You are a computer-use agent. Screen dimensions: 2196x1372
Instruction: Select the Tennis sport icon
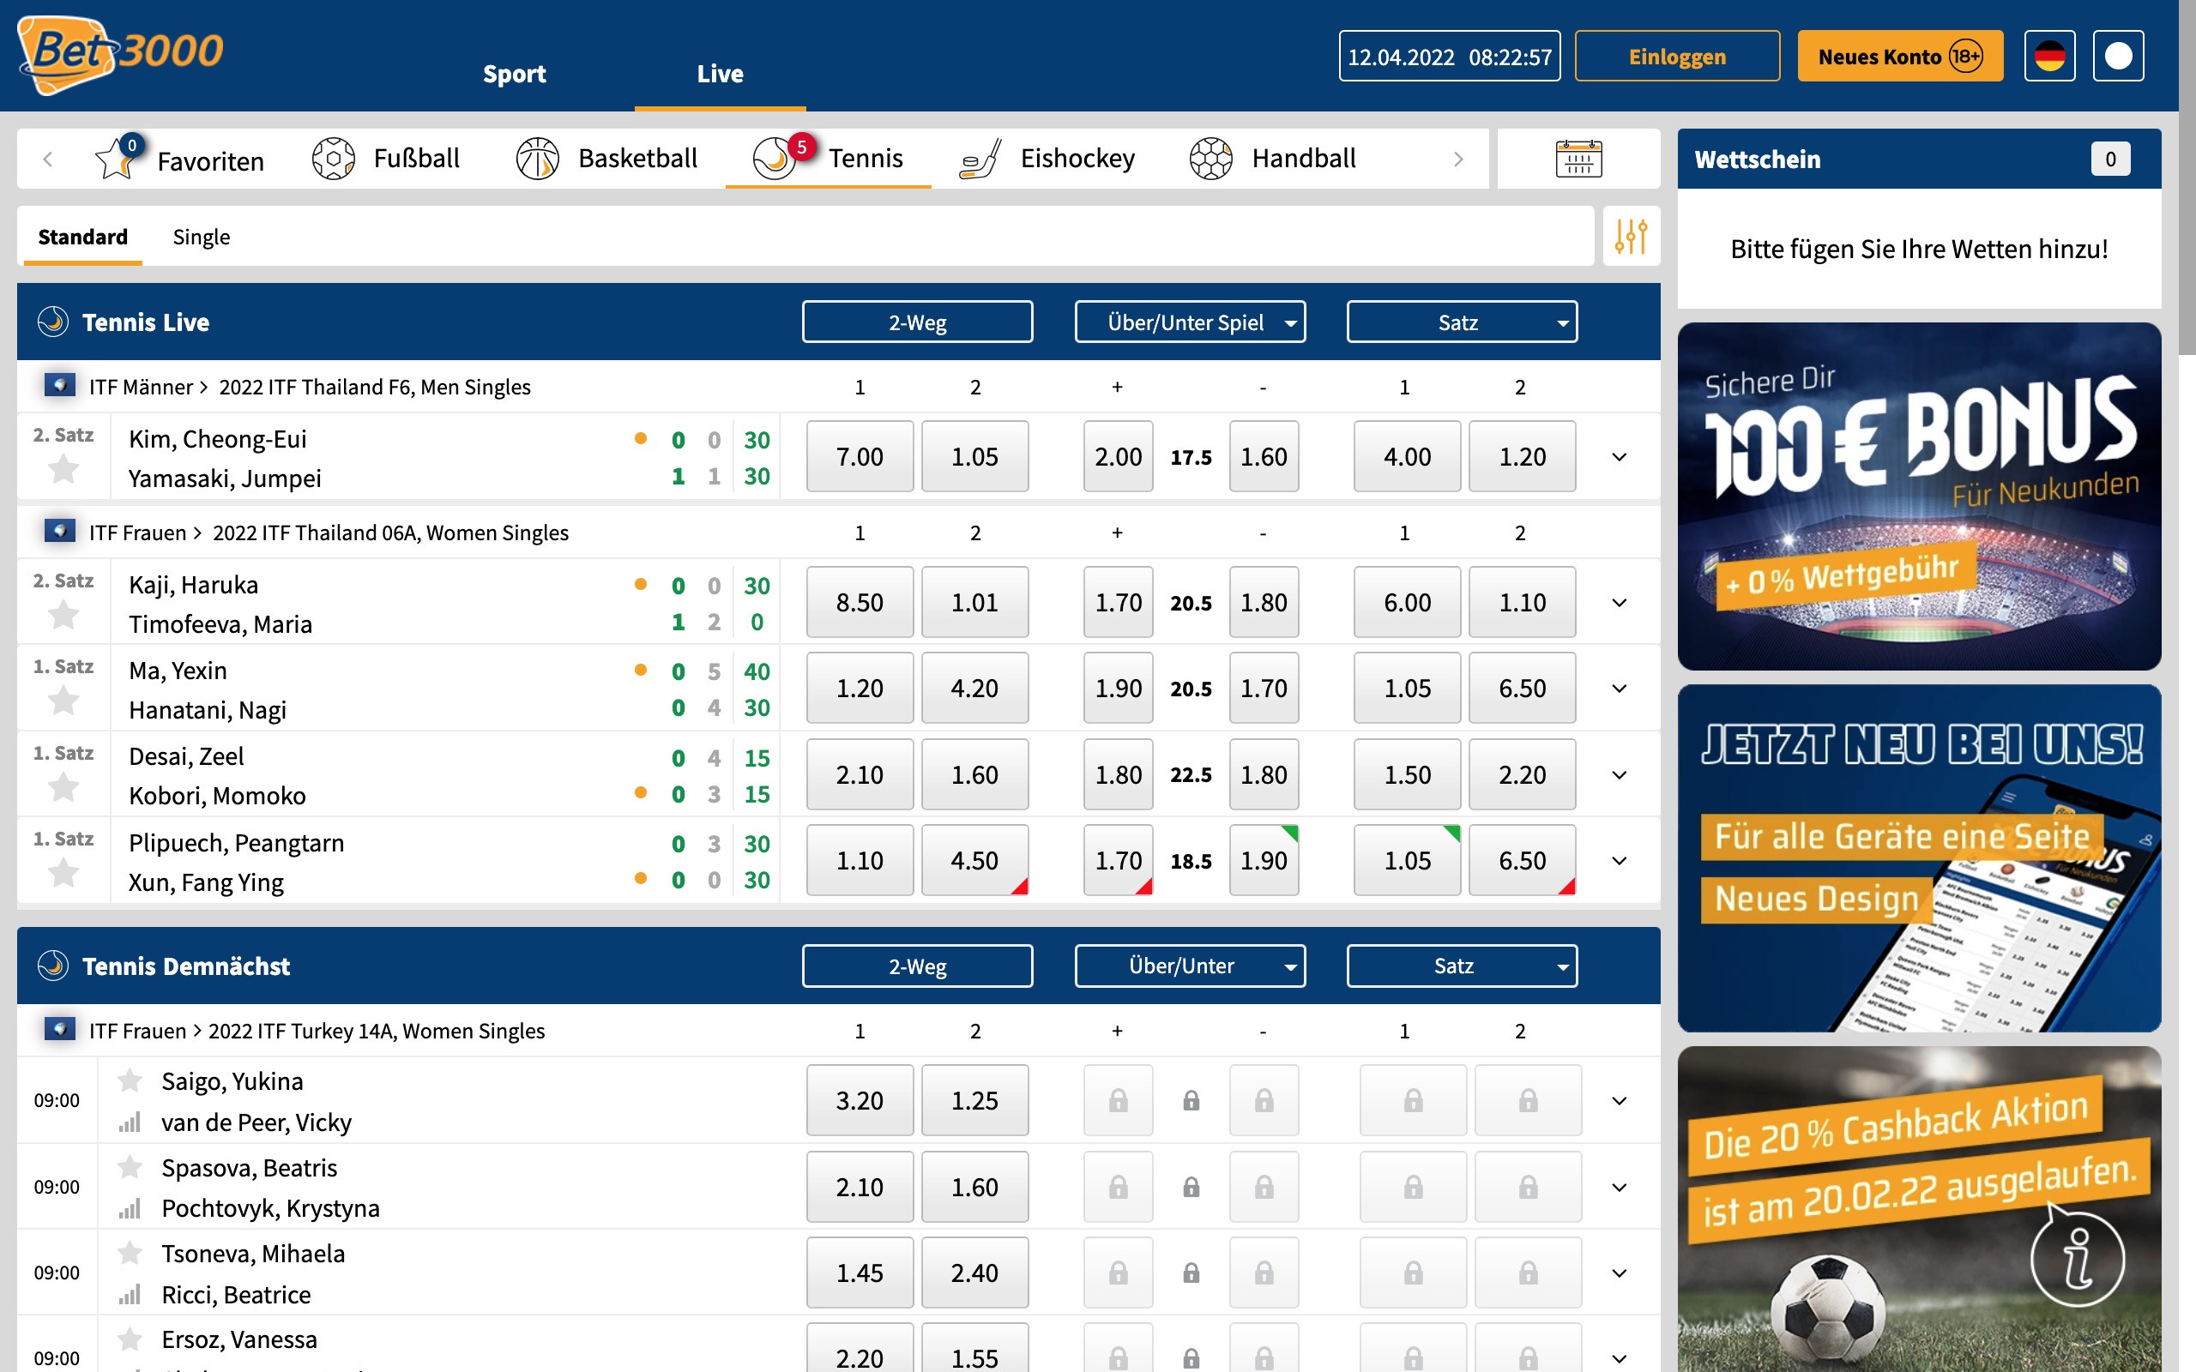(x=775, y=158)
